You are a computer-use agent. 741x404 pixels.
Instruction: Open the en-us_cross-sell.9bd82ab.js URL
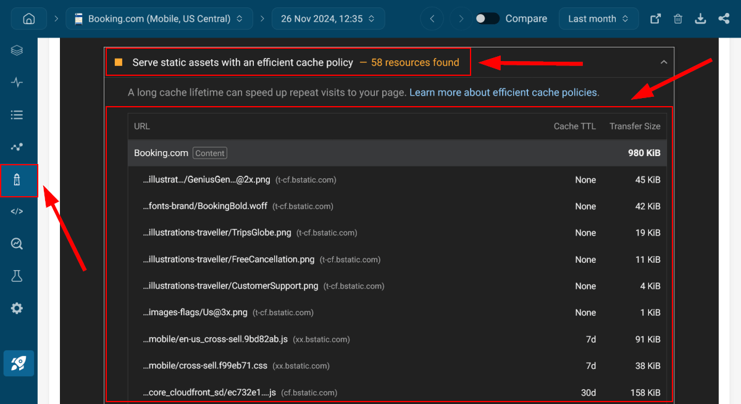pyautogui.click(x=216, y=339)
